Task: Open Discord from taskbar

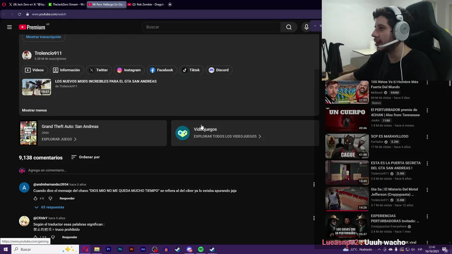Action: [189, 249]
